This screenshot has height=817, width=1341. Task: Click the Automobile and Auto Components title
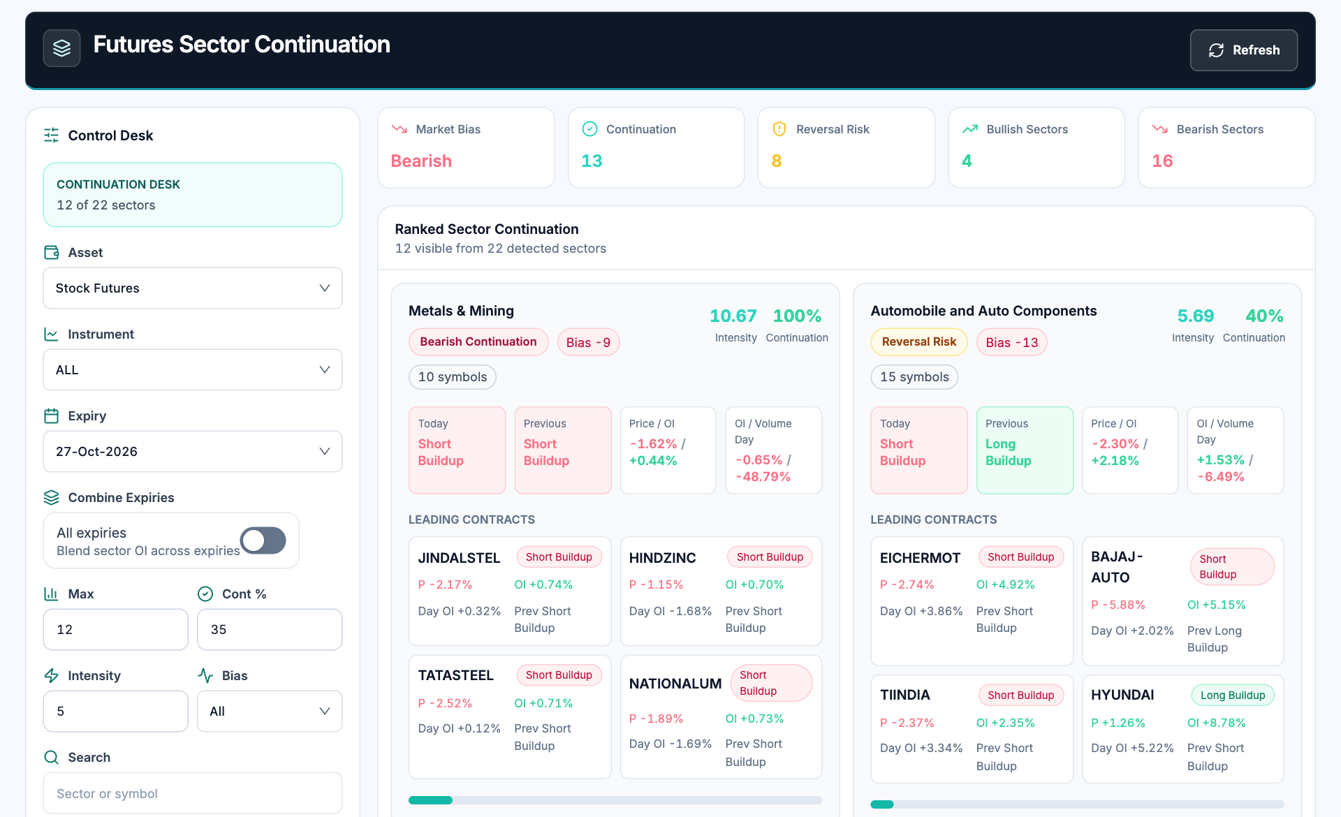[983, 311]
